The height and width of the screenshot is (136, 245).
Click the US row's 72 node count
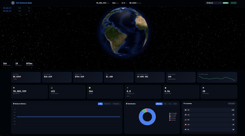tap(233, 115)
